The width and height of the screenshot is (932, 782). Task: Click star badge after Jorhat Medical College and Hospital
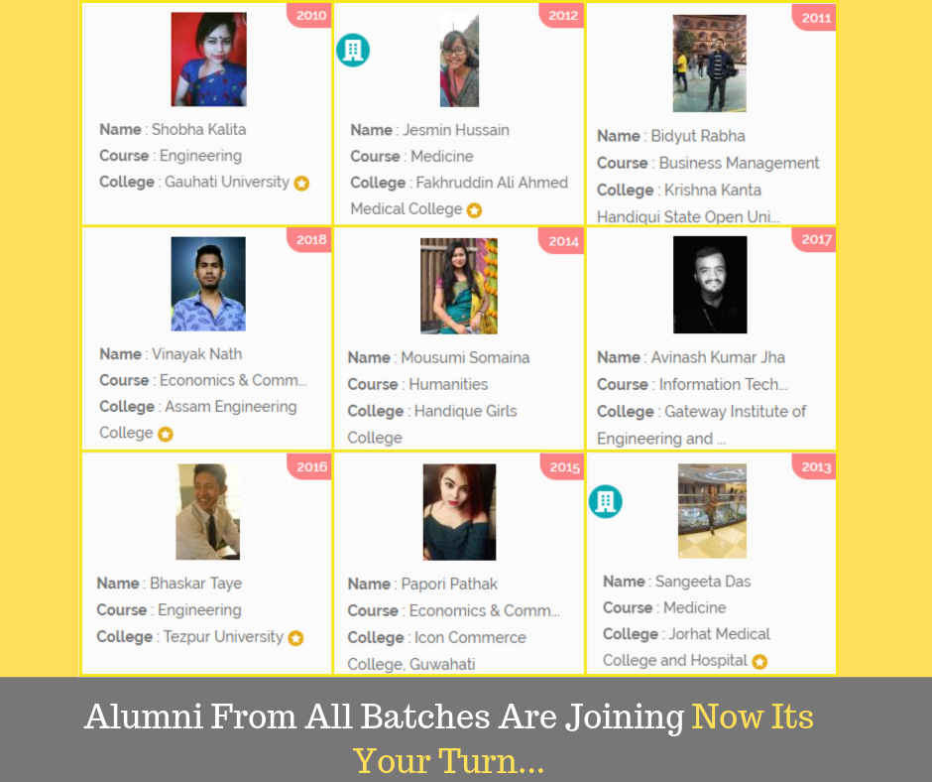tap(759, 662)
